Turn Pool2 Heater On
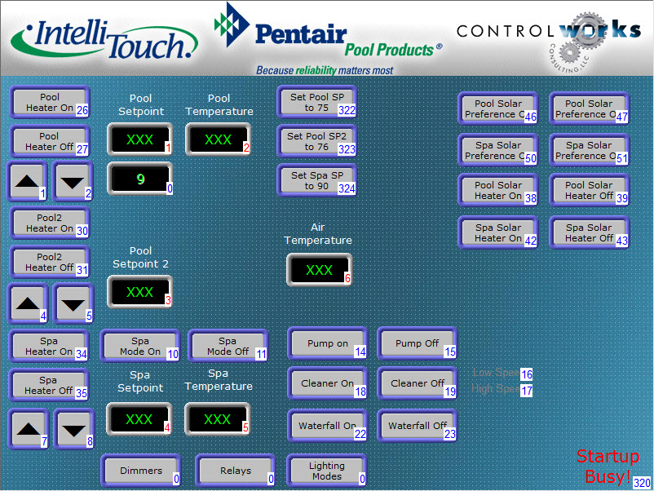654x491 pixels. 50,223
